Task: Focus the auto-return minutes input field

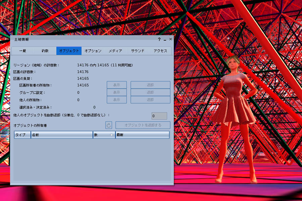Action: pyautogui.click(x=159, y=116)
